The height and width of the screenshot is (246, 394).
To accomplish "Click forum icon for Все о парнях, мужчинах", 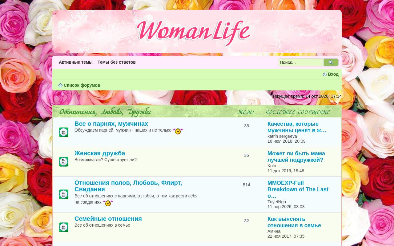I will point(64,132).
